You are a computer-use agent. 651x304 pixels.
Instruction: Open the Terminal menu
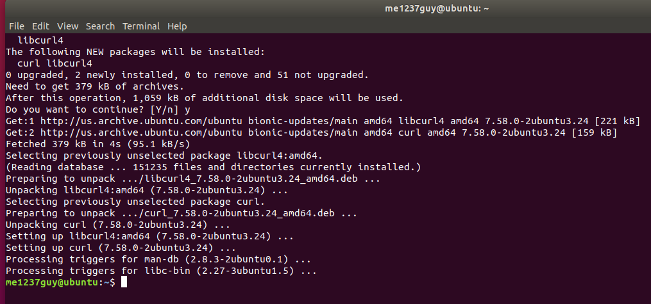(141, 26)
